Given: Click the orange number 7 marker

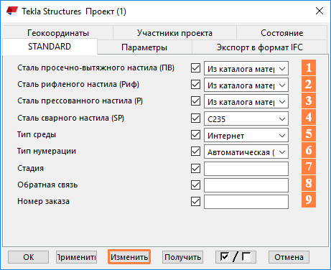Looking at the screenshot, I should click(309, 167).
